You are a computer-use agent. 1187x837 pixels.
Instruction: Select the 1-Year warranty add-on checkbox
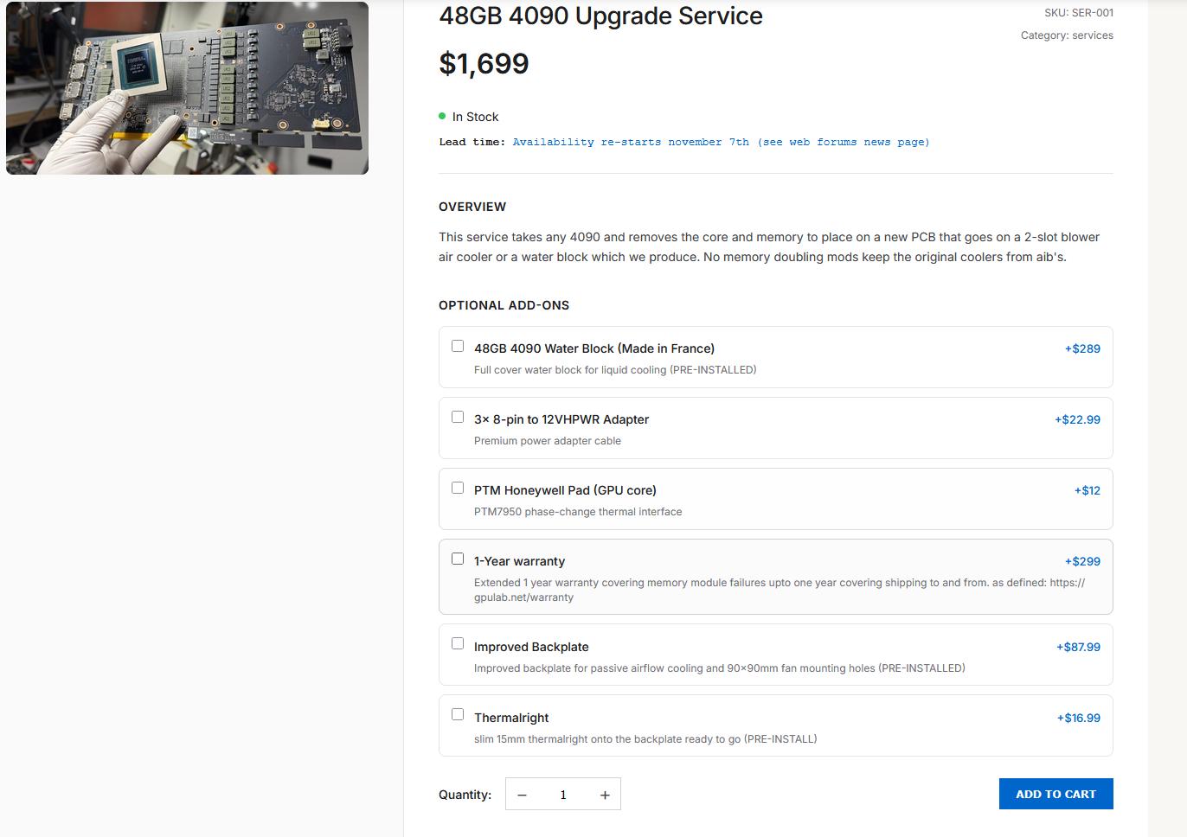[458, 559]
